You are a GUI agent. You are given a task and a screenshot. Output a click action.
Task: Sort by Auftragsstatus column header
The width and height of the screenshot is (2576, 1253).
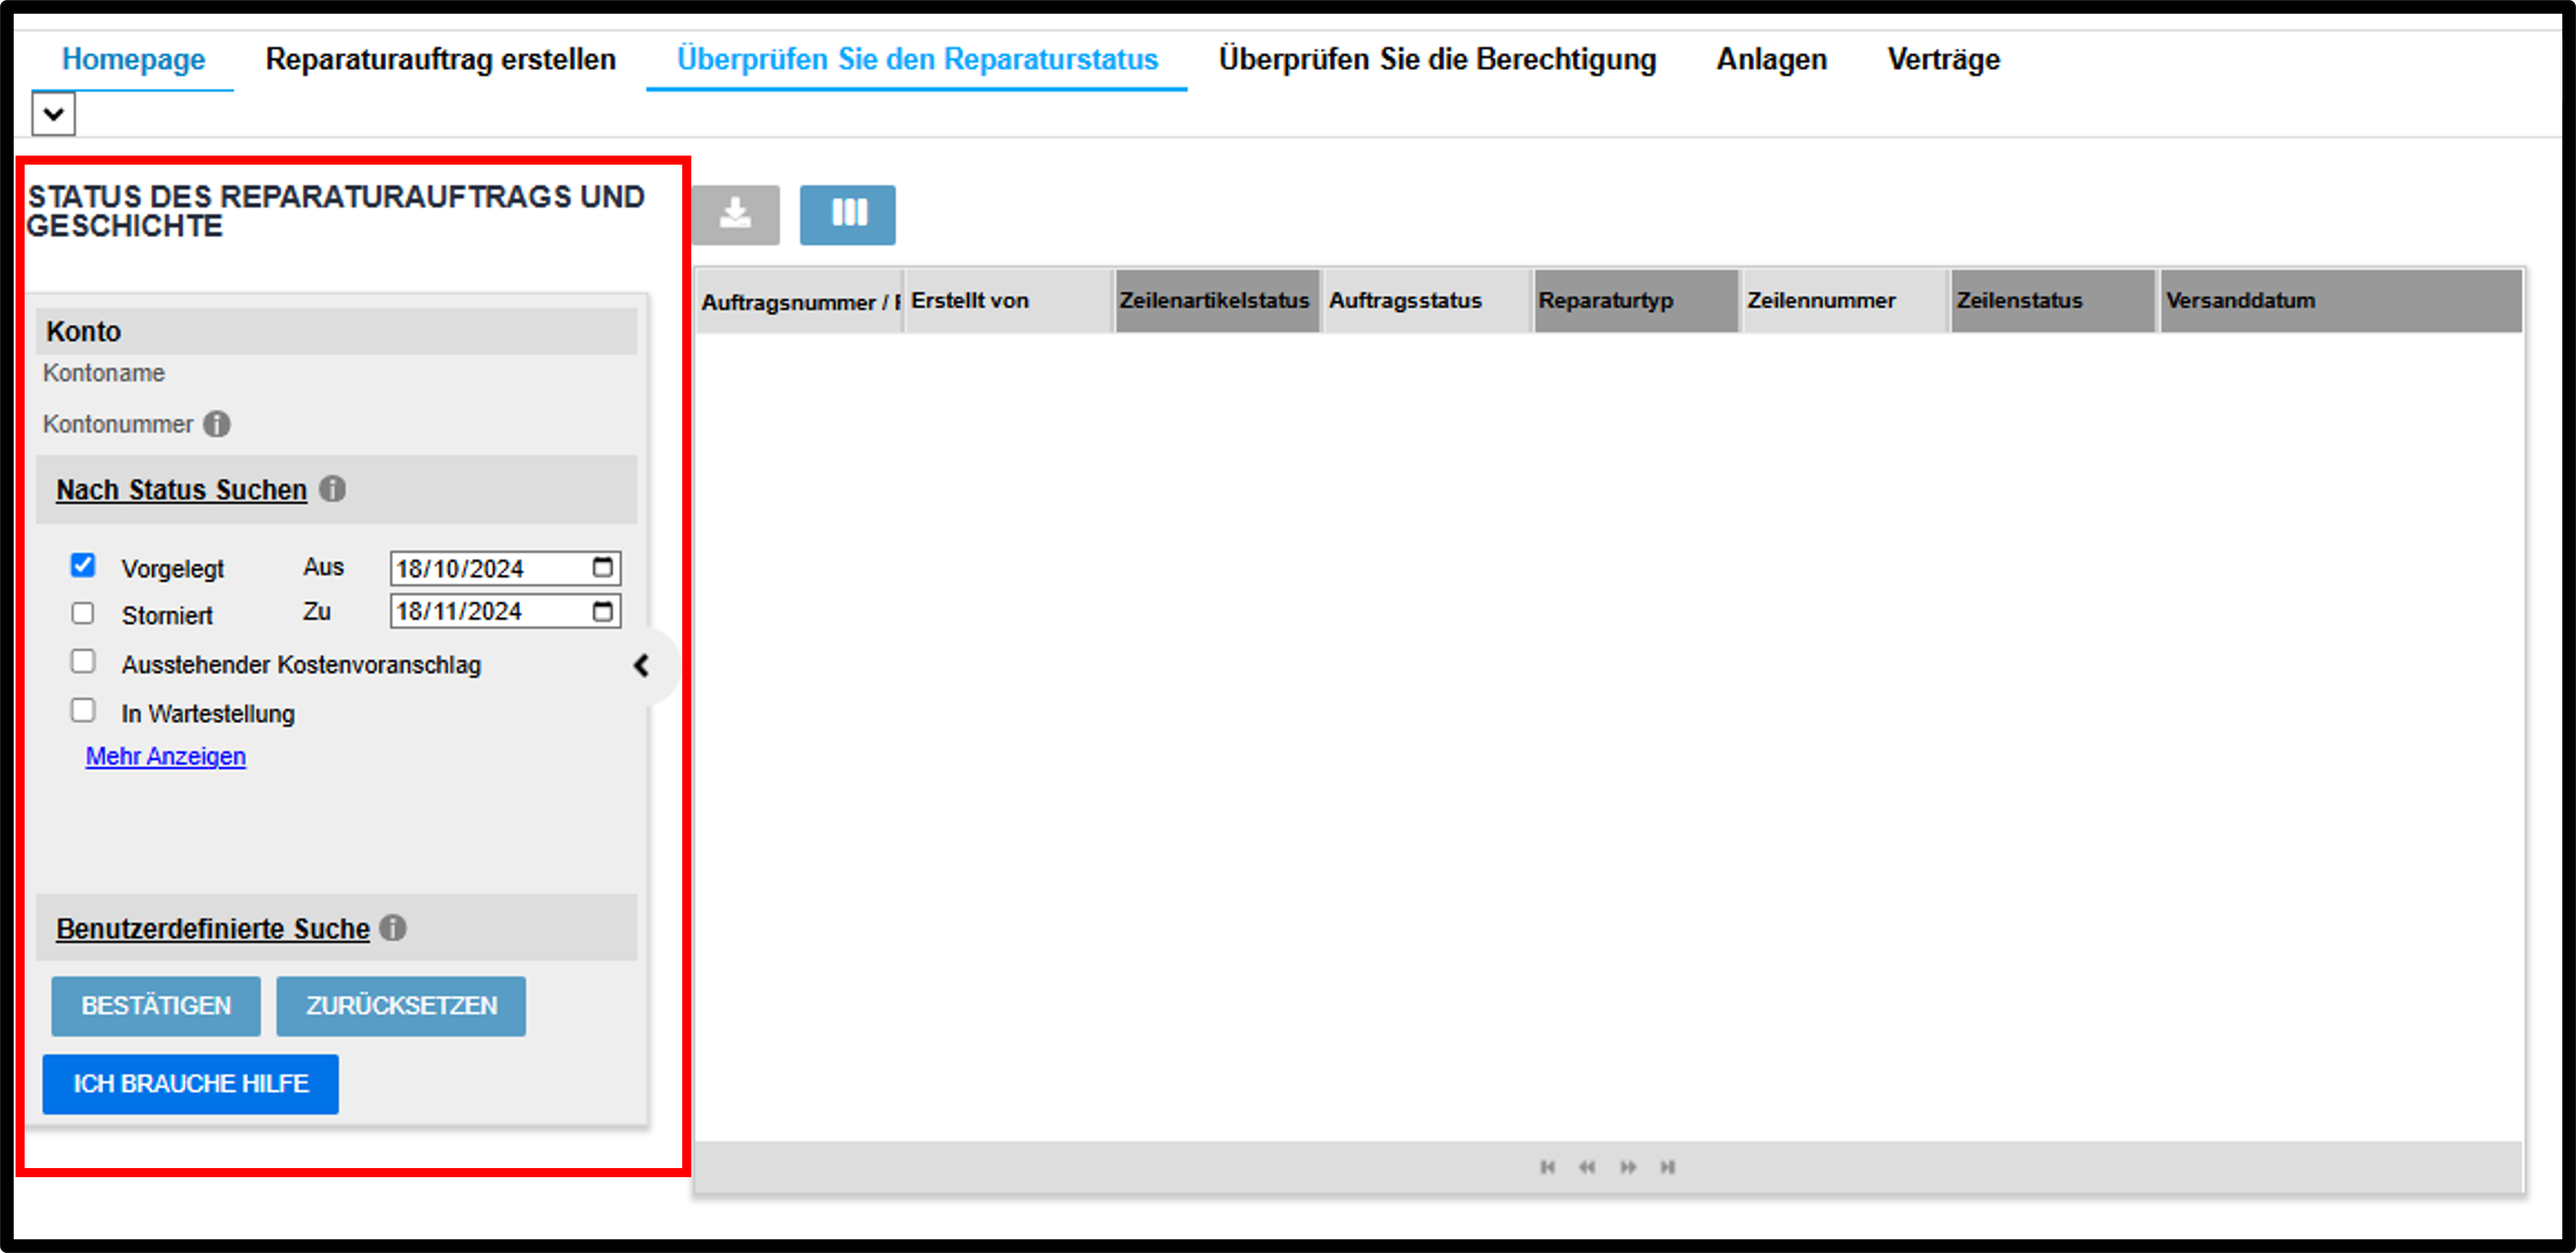pos(1428,301)
